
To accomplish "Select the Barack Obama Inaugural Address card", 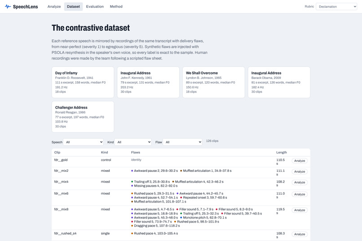I will point(279,82).
